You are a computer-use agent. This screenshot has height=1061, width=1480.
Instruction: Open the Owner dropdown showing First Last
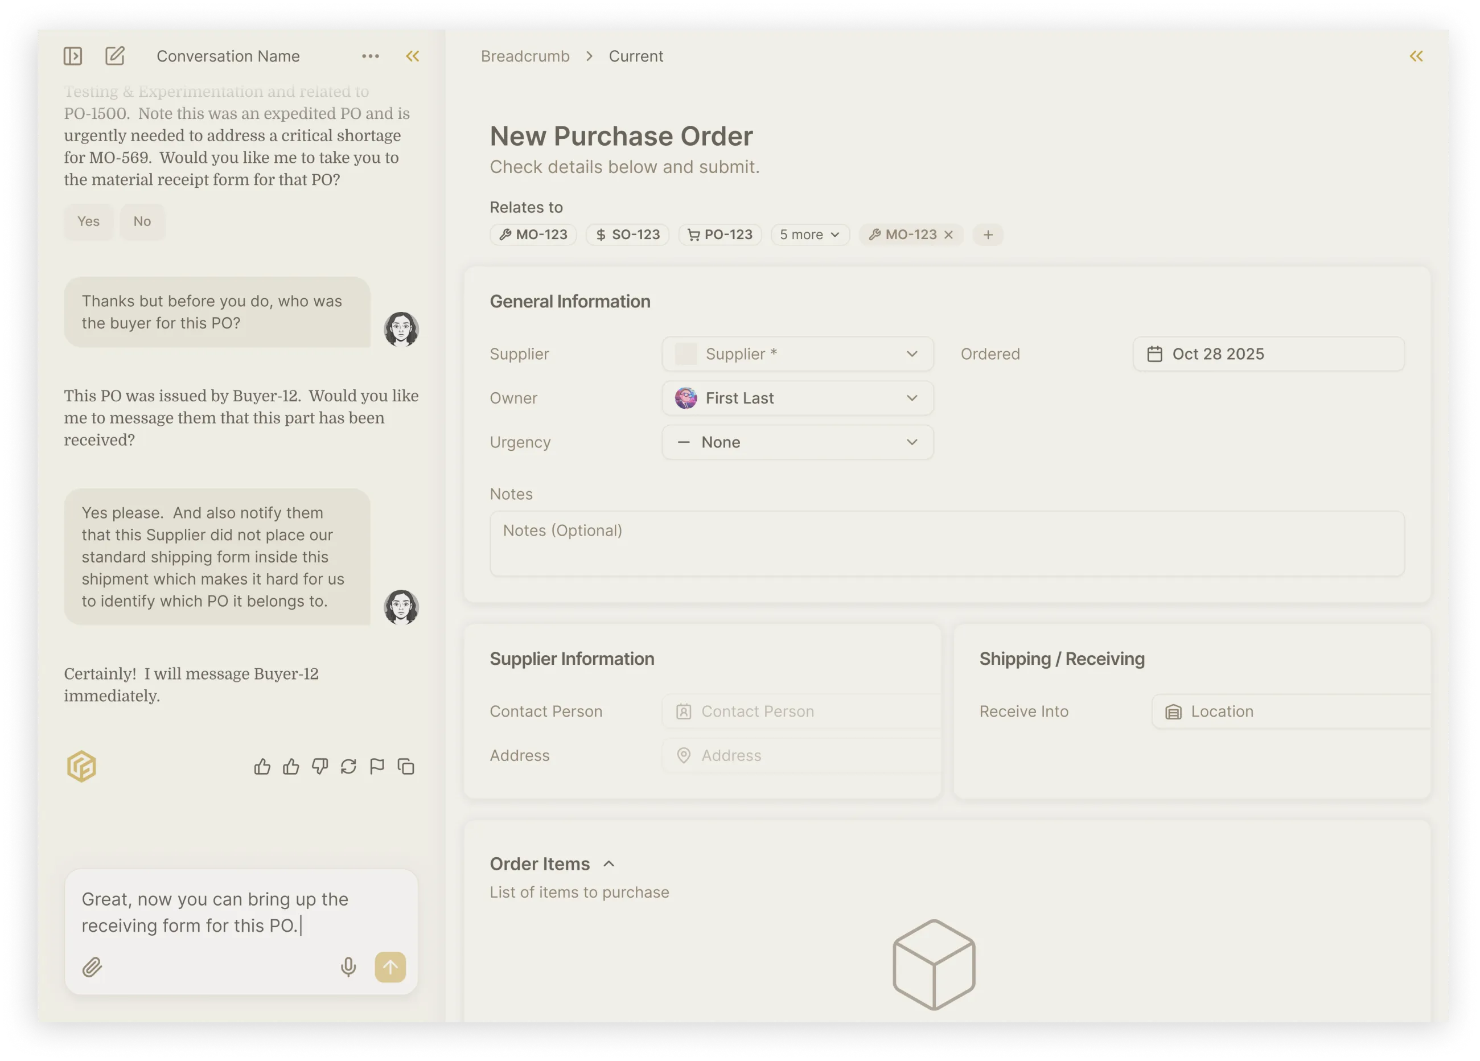[797, 398]
